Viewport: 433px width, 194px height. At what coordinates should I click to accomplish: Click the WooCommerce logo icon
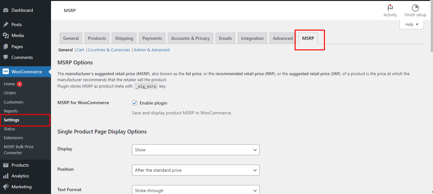click(x=6, y=72)
